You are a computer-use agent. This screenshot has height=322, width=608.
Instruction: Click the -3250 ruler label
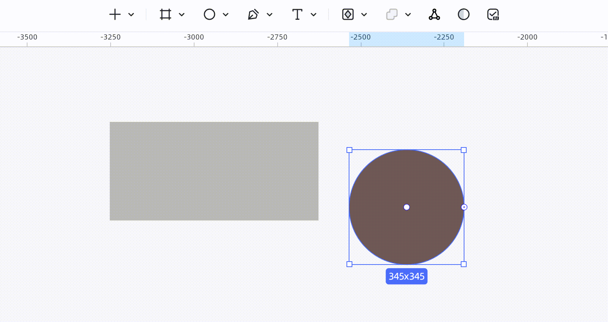coord(111,37)
